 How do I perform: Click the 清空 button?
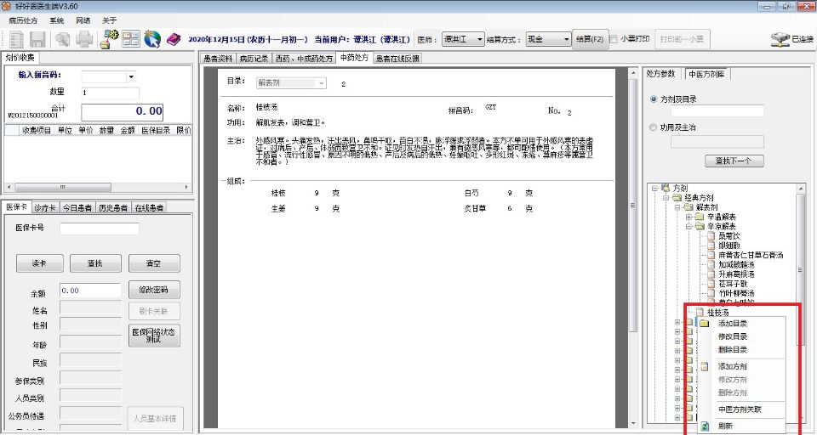[154, 263]
